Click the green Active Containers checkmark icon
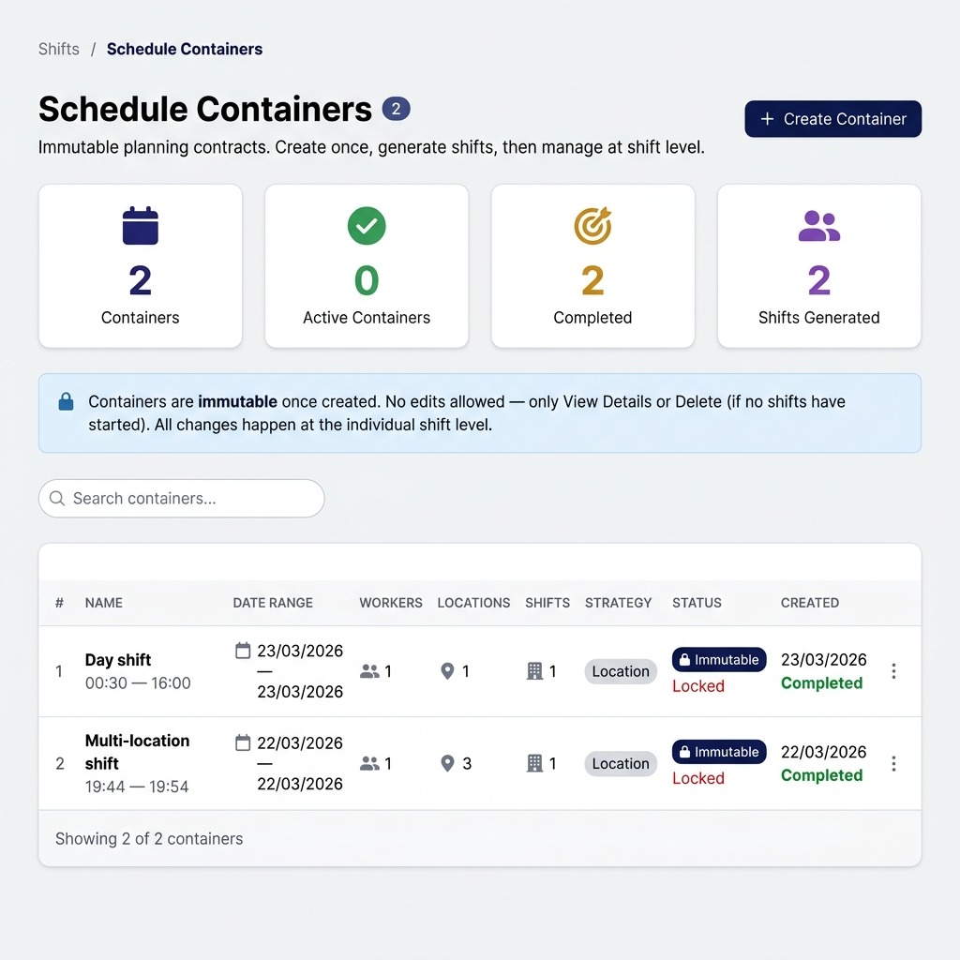 (366, 226)
